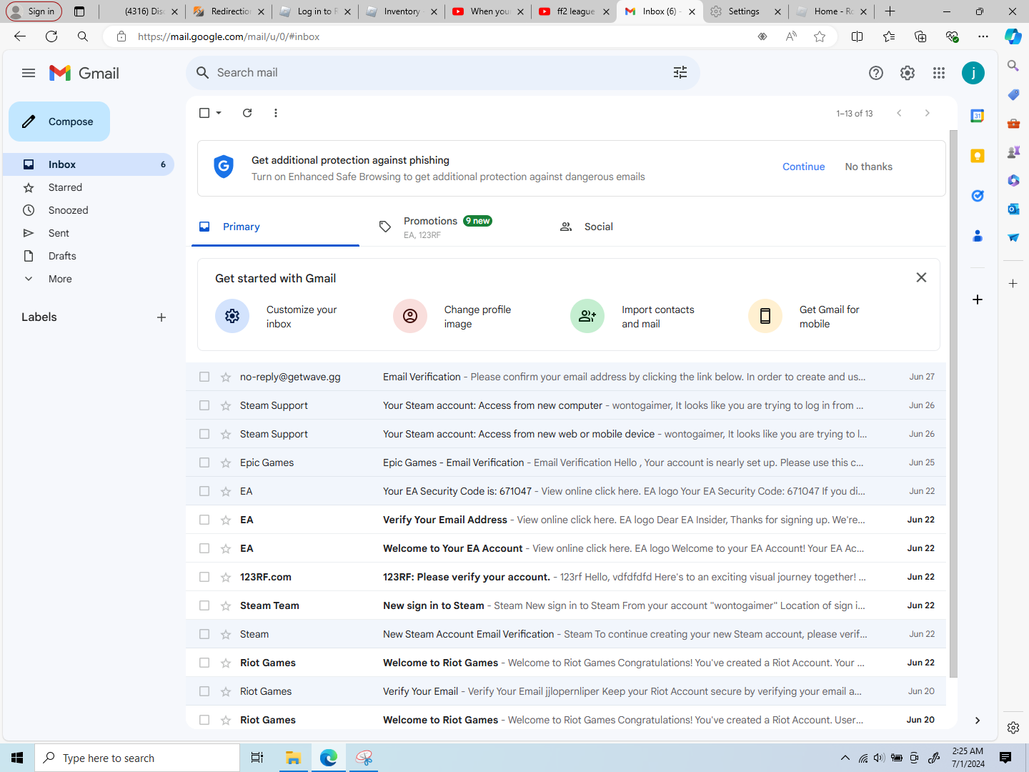The height and width of the screenshot is (772, 1029).
Task: Click the browser address bar URL
Action: click(229, 36)
